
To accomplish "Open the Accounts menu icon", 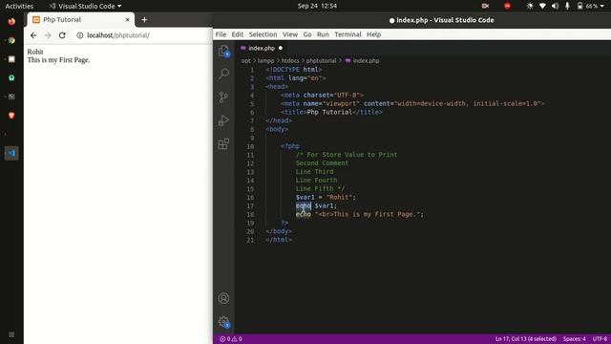I will pyautogui.click(x=223, y=298).
